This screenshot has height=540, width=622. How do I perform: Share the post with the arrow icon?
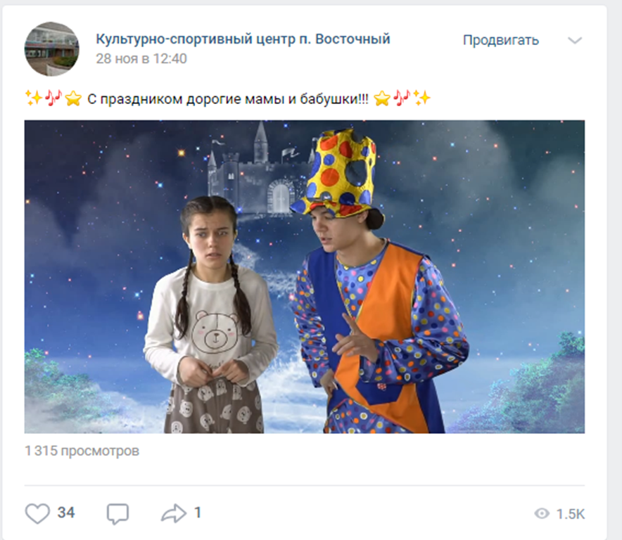(174, 513)
